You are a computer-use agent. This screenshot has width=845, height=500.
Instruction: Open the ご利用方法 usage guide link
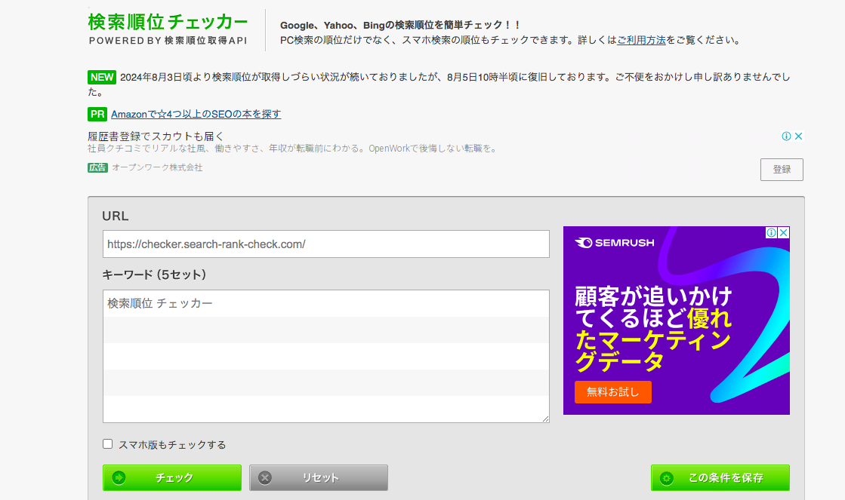(x=641, y=40)
